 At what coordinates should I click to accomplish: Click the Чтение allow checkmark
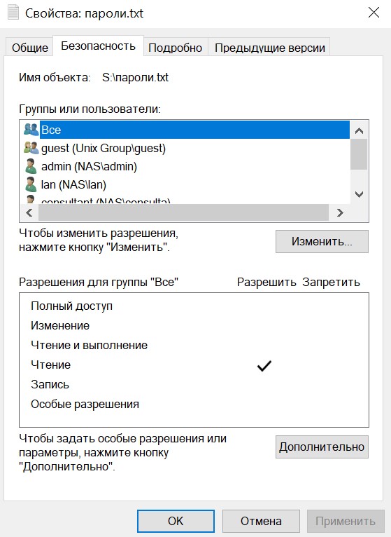(264, 366)
